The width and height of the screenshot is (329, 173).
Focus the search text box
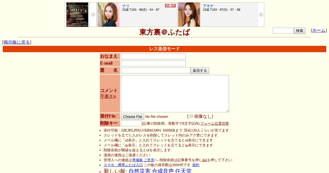tap(283, 31)
